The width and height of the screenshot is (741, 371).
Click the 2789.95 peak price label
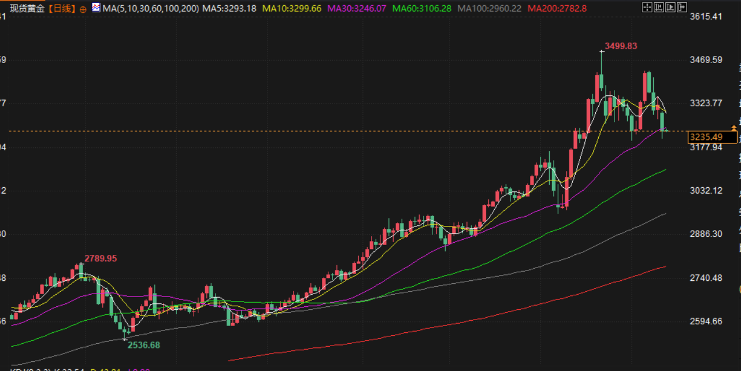(x=101, y=258)
